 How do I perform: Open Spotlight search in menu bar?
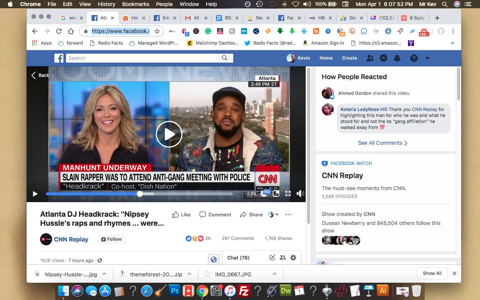pos(445,4)
